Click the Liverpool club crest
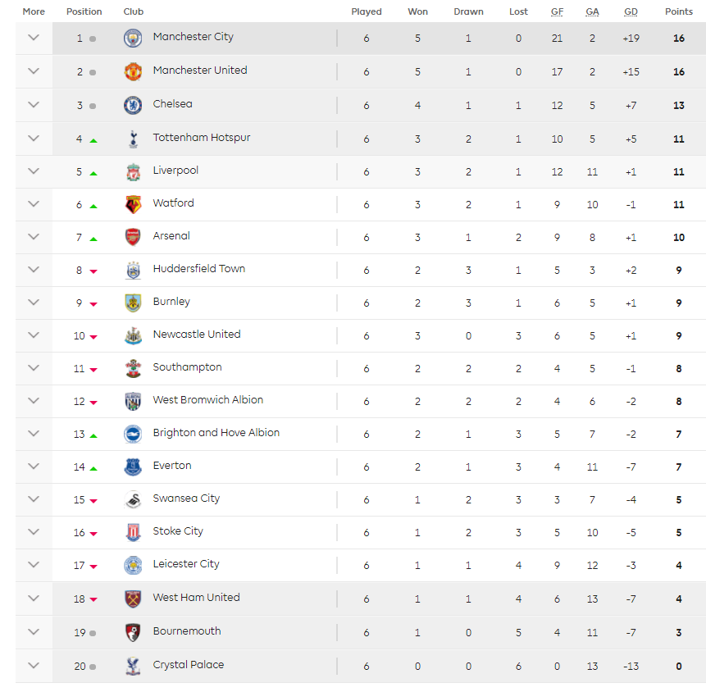This screenshot has height=692, width=706. [x=133, y=171]
